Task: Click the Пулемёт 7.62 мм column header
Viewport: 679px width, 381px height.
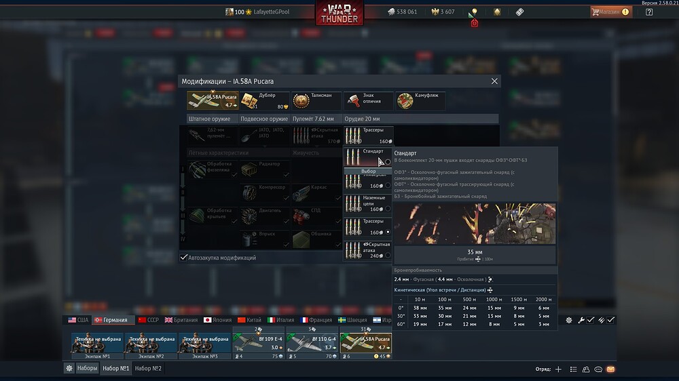Action: coord(316,119)
